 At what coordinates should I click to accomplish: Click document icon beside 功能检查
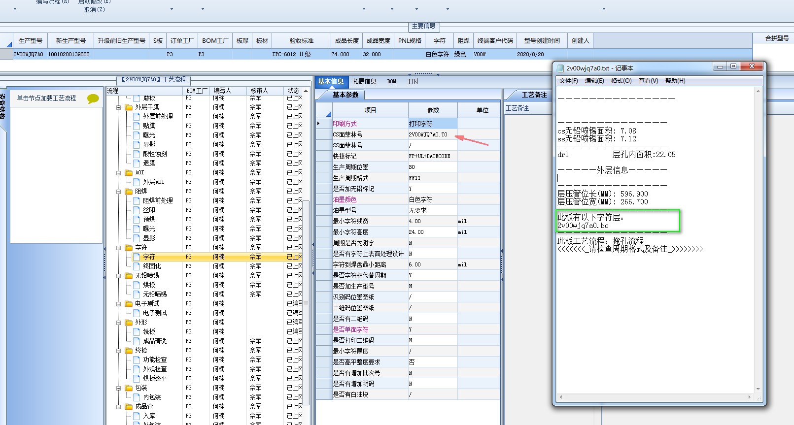(x=137, y=360)
